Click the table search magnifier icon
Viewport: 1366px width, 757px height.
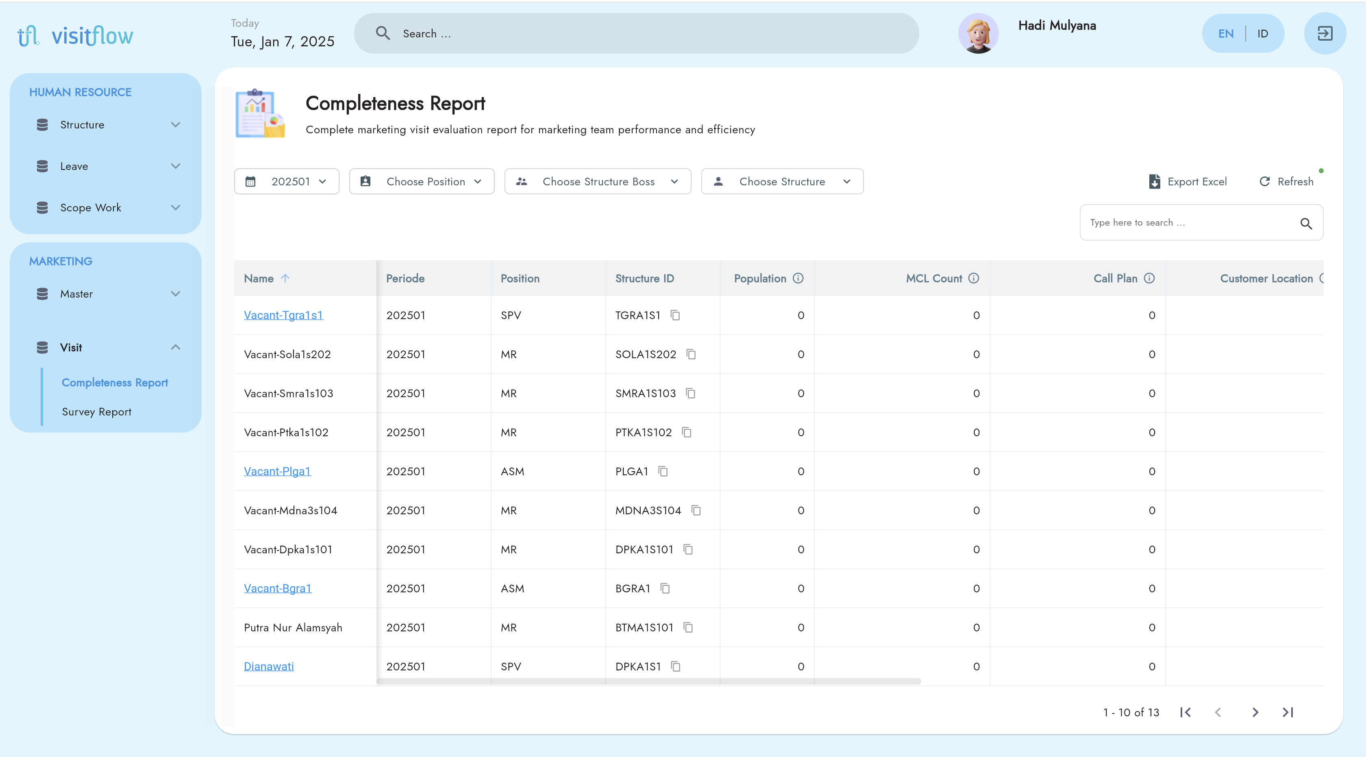(1306, 223)
